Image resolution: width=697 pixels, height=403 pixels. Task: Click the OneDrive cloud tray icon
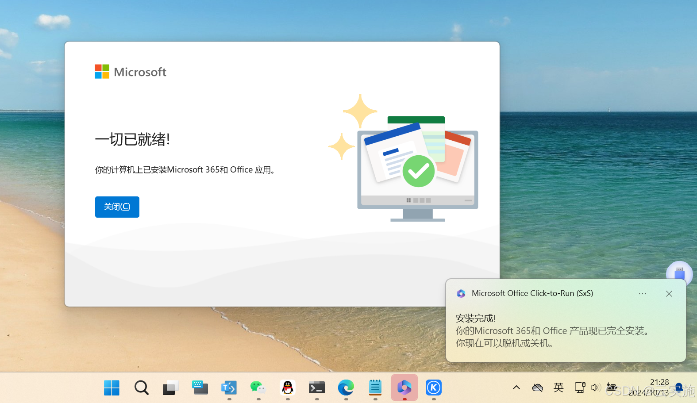click(x=538, y=388)
